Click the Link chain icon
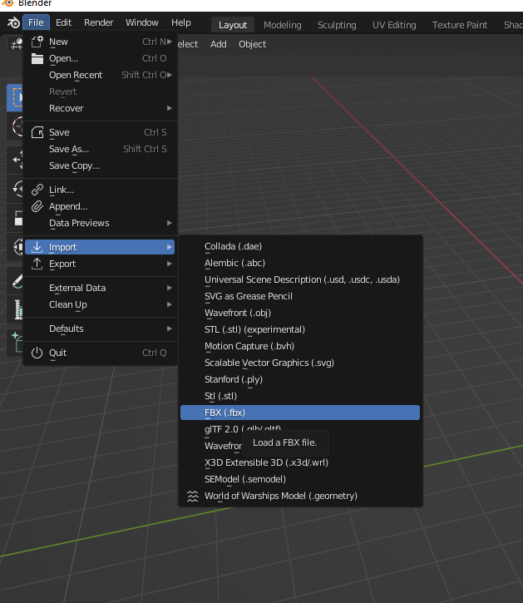The image size is (523, 603). pos(37,190)
